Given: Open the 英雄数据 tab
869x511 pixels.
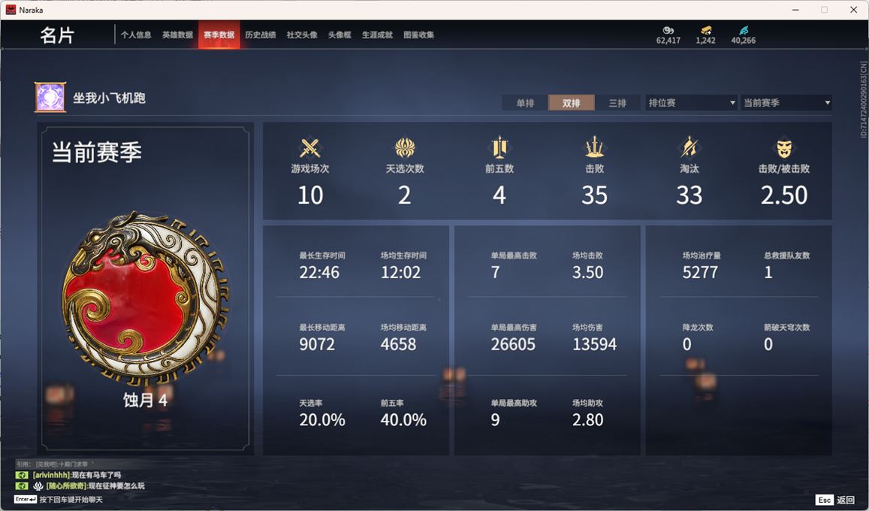Looking at the screenshot, I should point(177,35).
